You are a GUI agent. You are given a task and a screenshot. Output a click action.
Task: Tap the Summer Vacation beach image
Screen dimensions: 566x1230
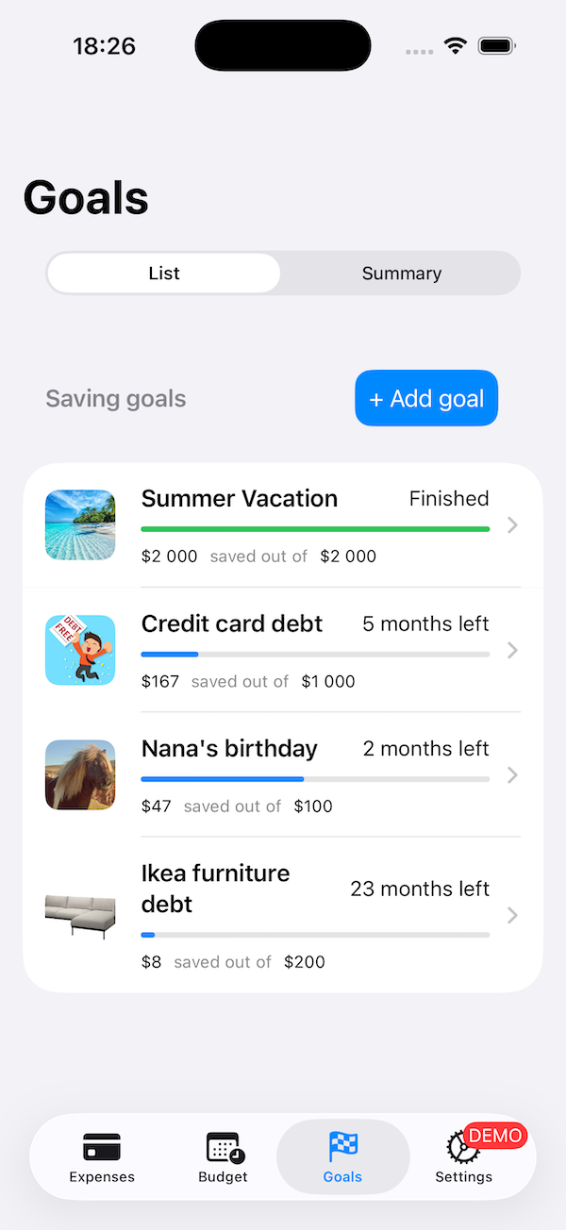[x=80, y=525]
